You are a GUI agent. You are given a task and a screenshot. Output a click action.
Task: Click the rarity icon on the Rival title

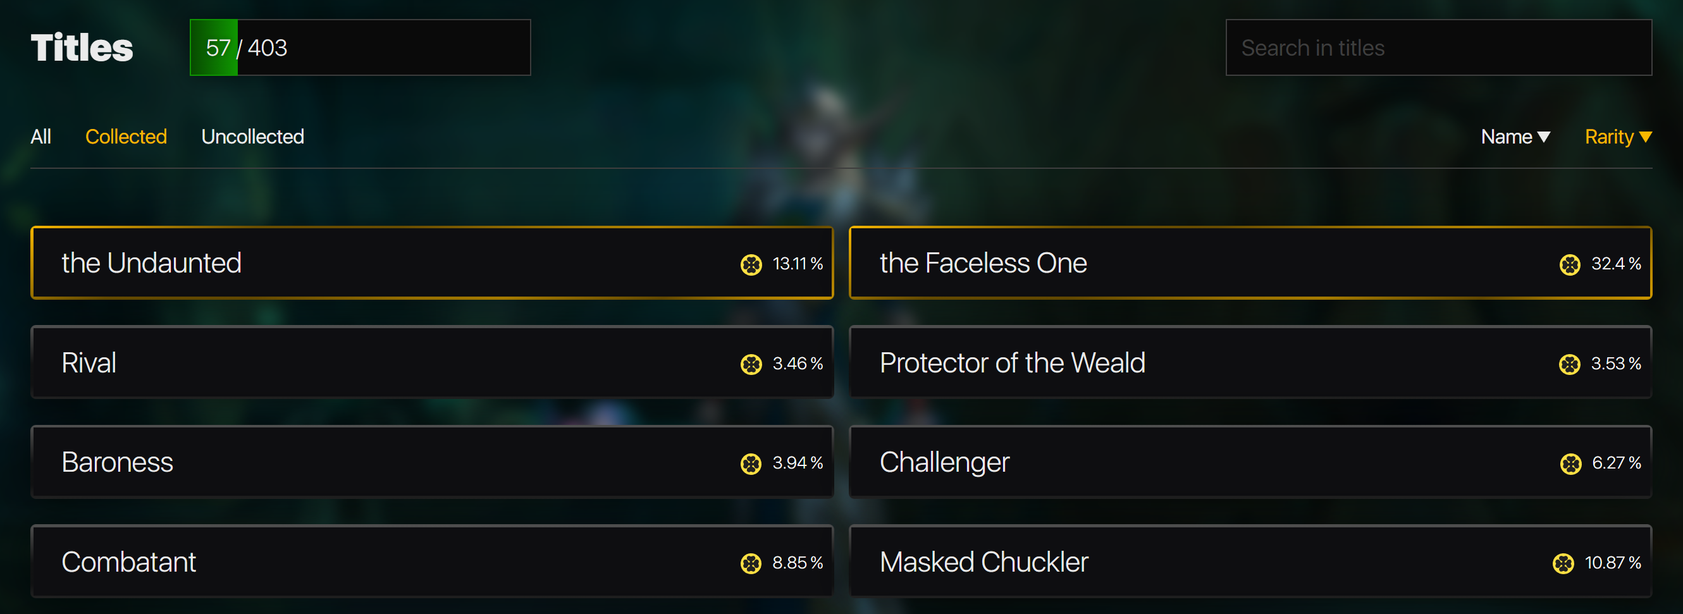[x=751, y=364]
